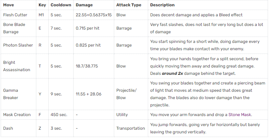Select the Bone Blade Barrage move name
This screenshot has height=138, width=270.
click(x=14, y=28)
